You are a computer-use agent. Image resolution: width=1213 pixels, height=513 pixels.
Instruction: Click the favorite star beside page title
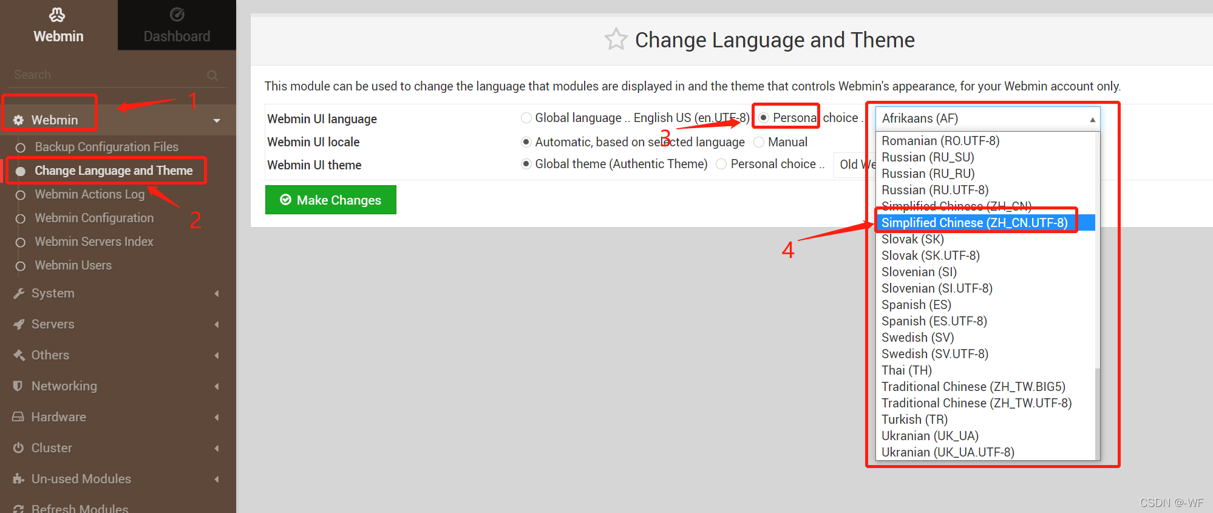click(x=616, y=39)
